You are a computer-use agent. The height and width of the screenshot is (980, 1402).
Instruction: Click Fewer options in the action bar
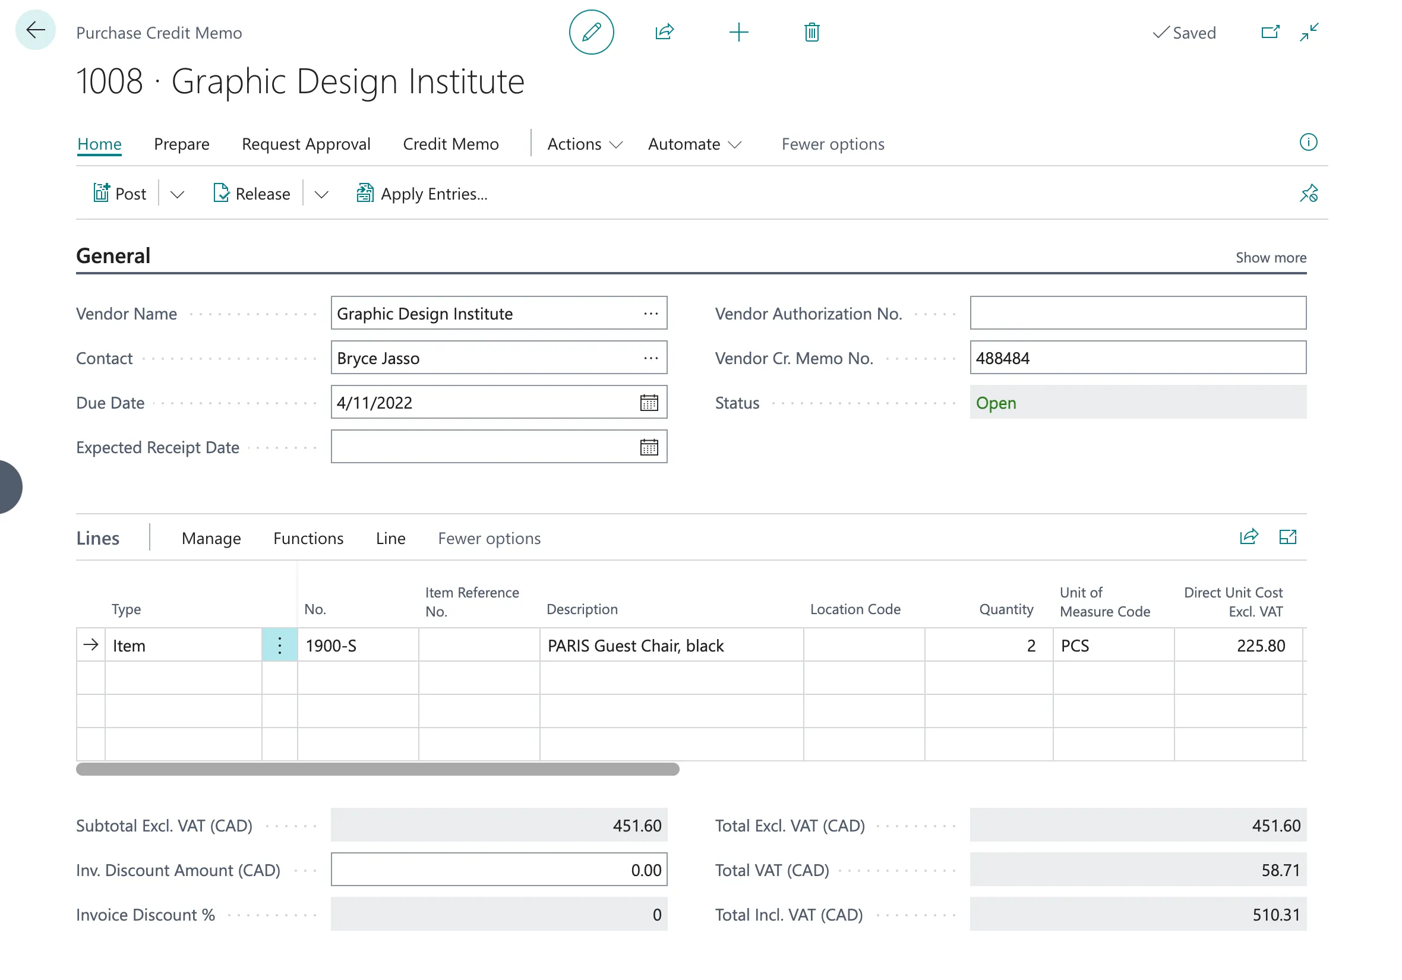coord(833,144)
